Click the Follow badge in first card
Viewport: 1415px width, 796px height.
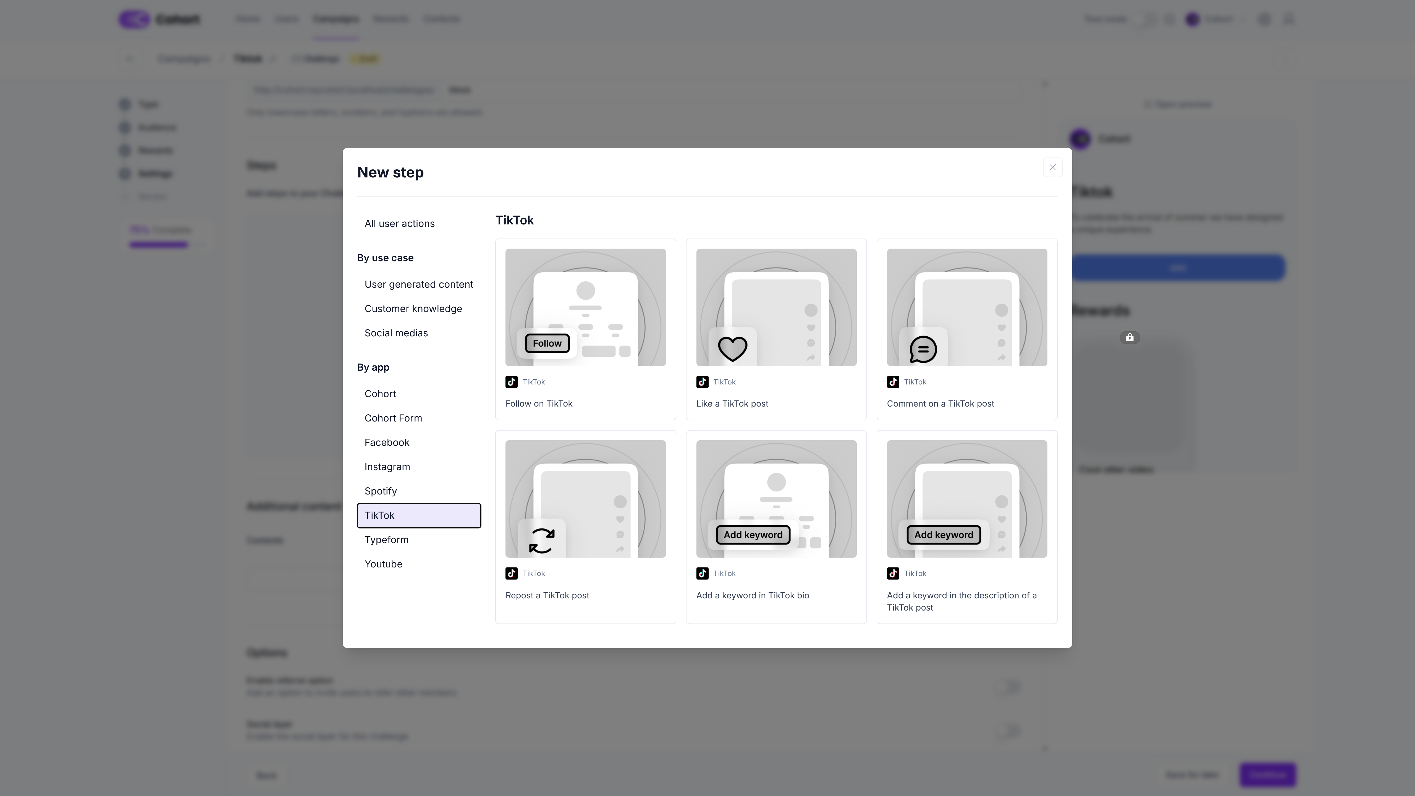pos(547,343)
